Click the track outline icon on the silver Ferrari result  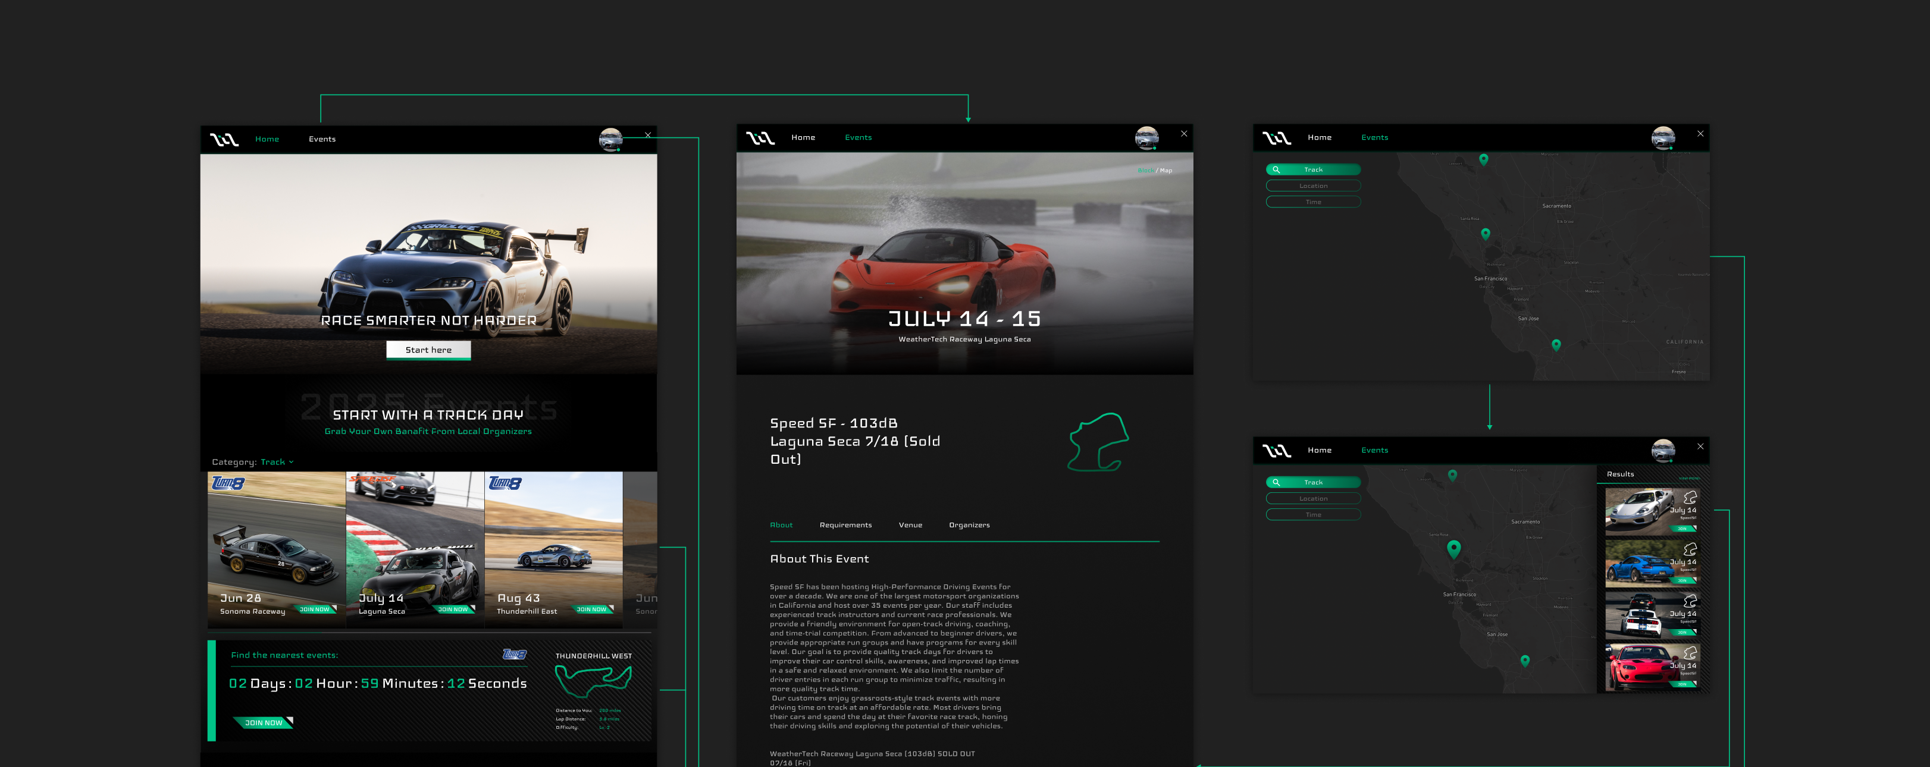click(1690, 497)
